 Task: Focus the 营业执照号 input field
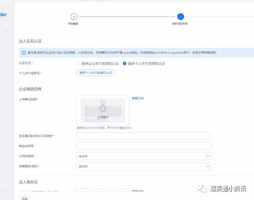[144, 146]
